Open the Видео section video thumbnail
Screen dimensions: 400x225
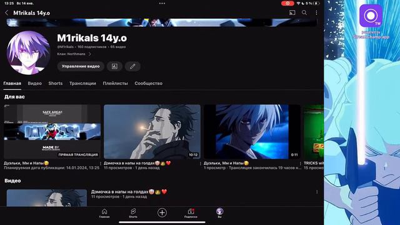pyautogui.click(x=47, y=197)
